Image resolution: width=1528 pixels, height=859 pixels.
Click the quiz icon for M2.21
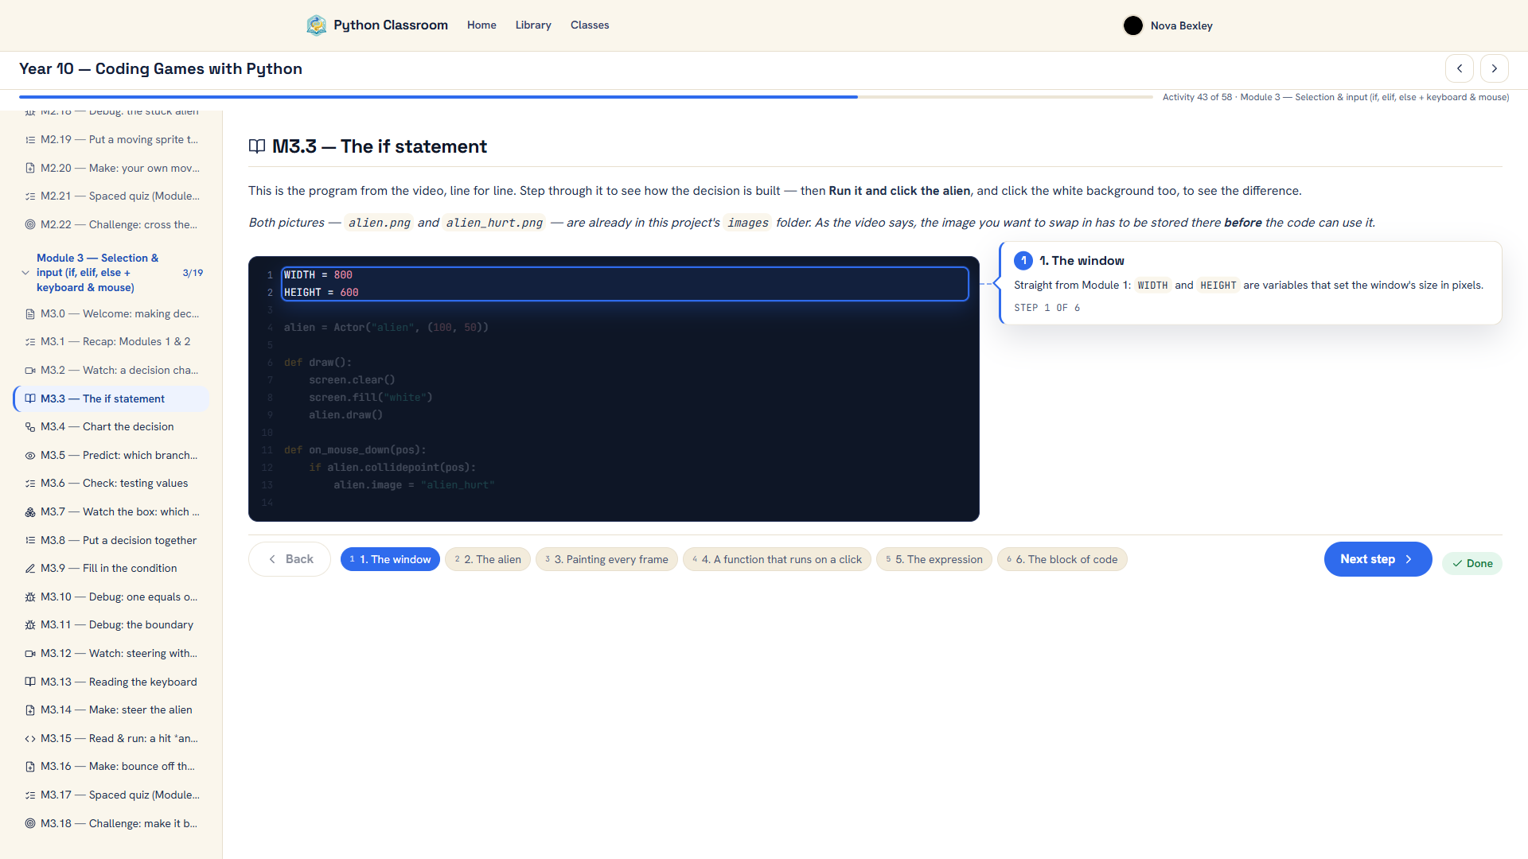coord(30,196)
